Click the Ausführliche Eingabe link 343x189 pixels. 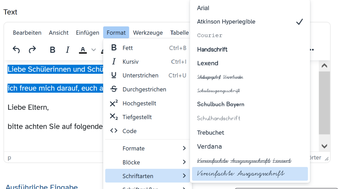[42, 187]
